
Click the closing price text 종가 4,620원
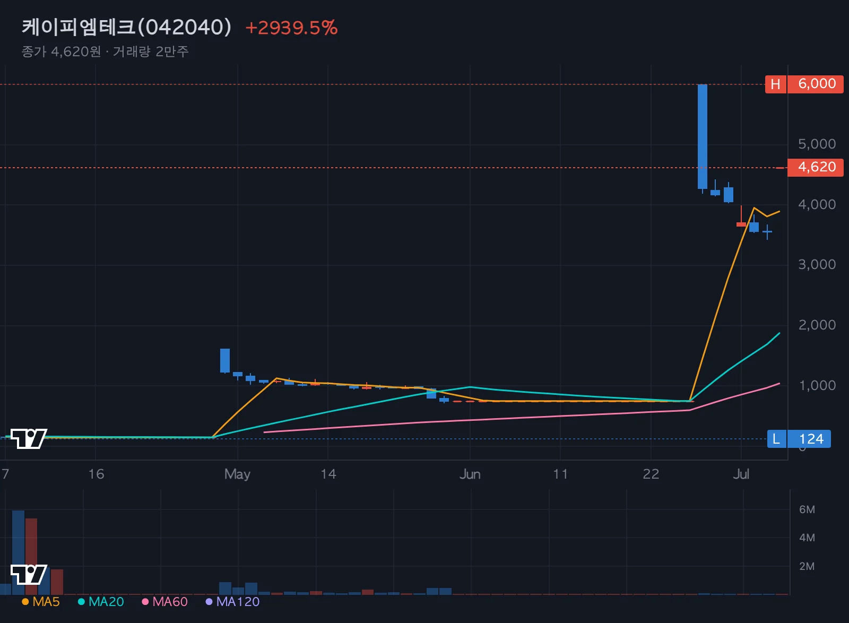pyautogui.click(x=61, y=51)
